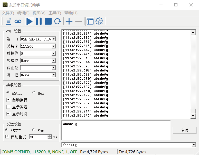The image size is (199, 155).
Task: Open the 视图(V) menu
Action: [x=39, y=13]
